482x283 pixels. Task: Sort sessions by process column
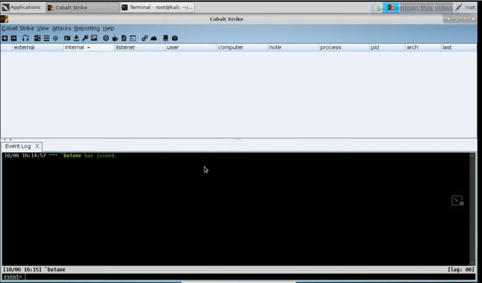tap(344, 48)
